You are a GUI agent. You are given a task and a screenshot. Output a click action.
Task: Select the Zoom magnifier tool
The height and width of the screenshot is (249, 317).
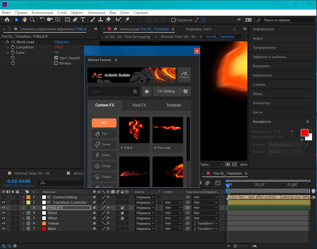point(32,20)
